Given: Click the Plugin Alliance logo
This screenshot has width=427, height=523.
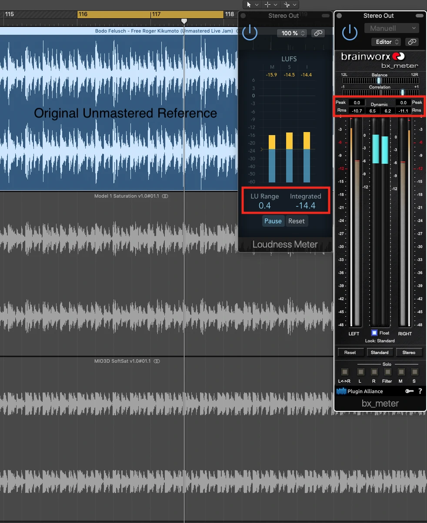Looking at the screenshot, I should (x=354, y=391).
